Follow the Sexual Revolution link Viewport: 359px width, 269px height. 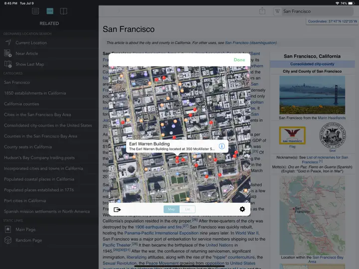coord(119,263)
